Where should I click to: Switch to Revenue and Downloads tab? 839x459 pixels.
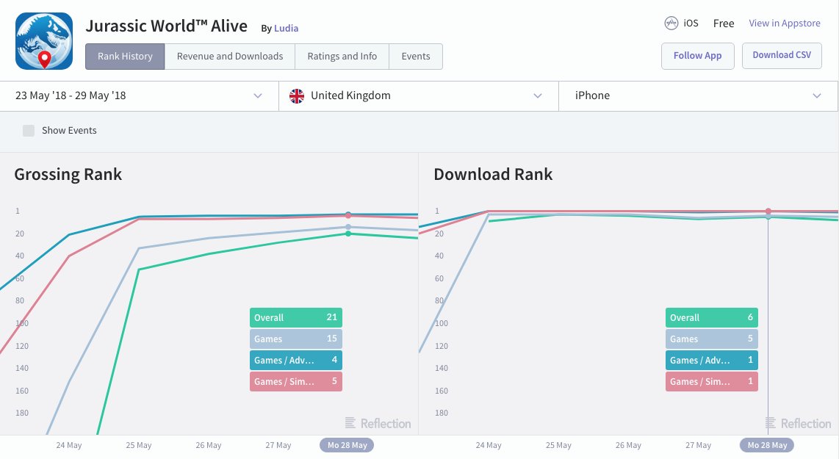229,56
